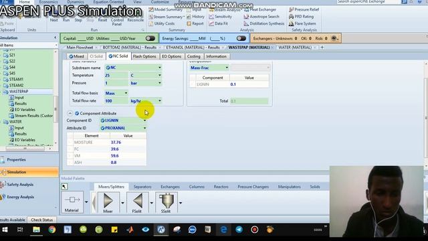Open flow rate unit kg/hr dropdown
428x241 pixels.
(160, 101)
